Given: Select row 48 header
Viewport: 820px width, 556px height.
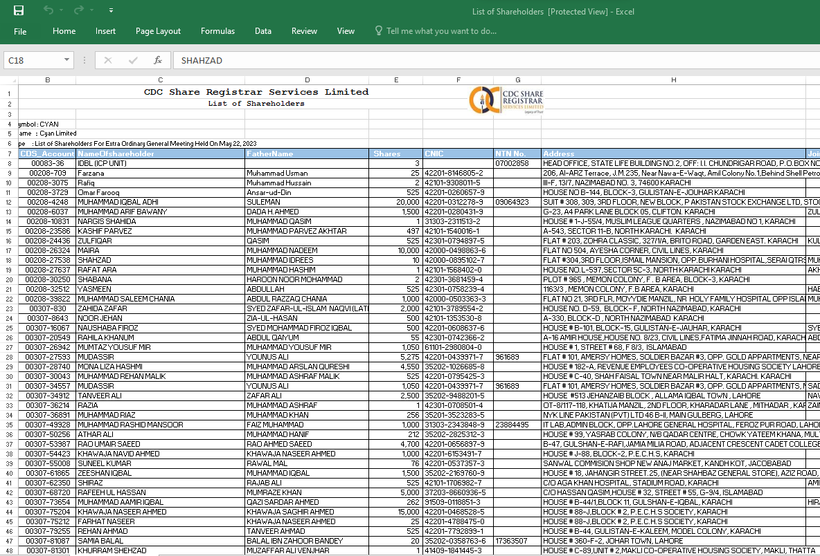Looking at the screenshot, I should coord(9,550).
